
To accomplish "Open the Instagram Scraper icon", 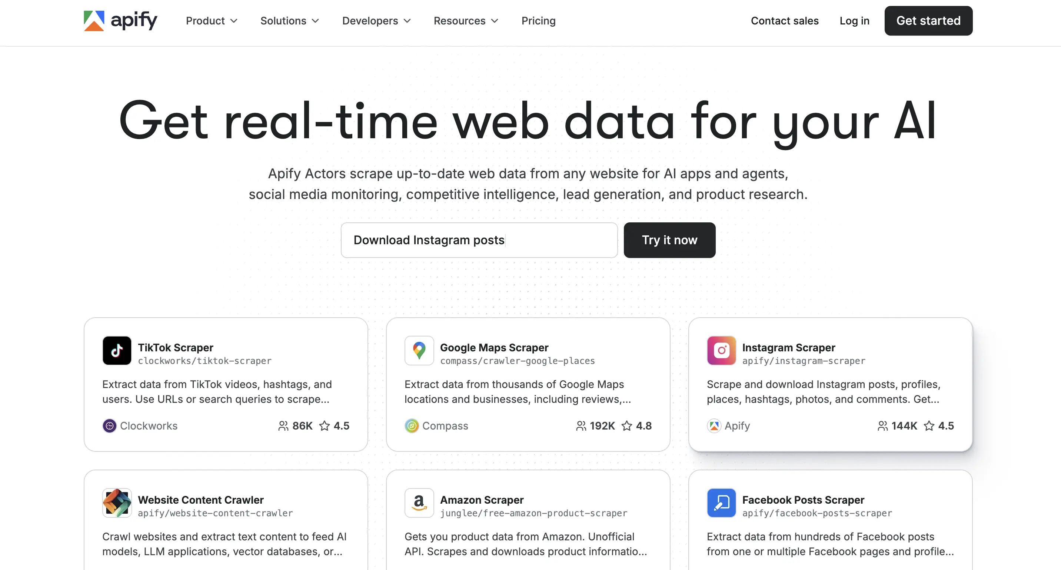I will click(721, 351).
